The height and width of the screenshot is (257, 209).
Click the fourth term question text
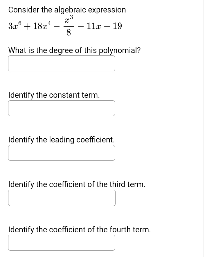(79, 229)
